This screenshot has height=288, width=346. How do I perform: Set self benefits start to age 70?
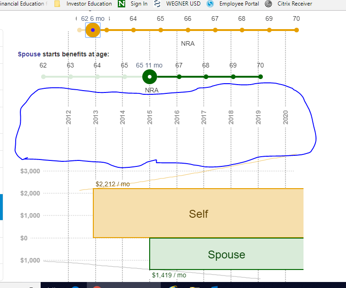point(297,30)
